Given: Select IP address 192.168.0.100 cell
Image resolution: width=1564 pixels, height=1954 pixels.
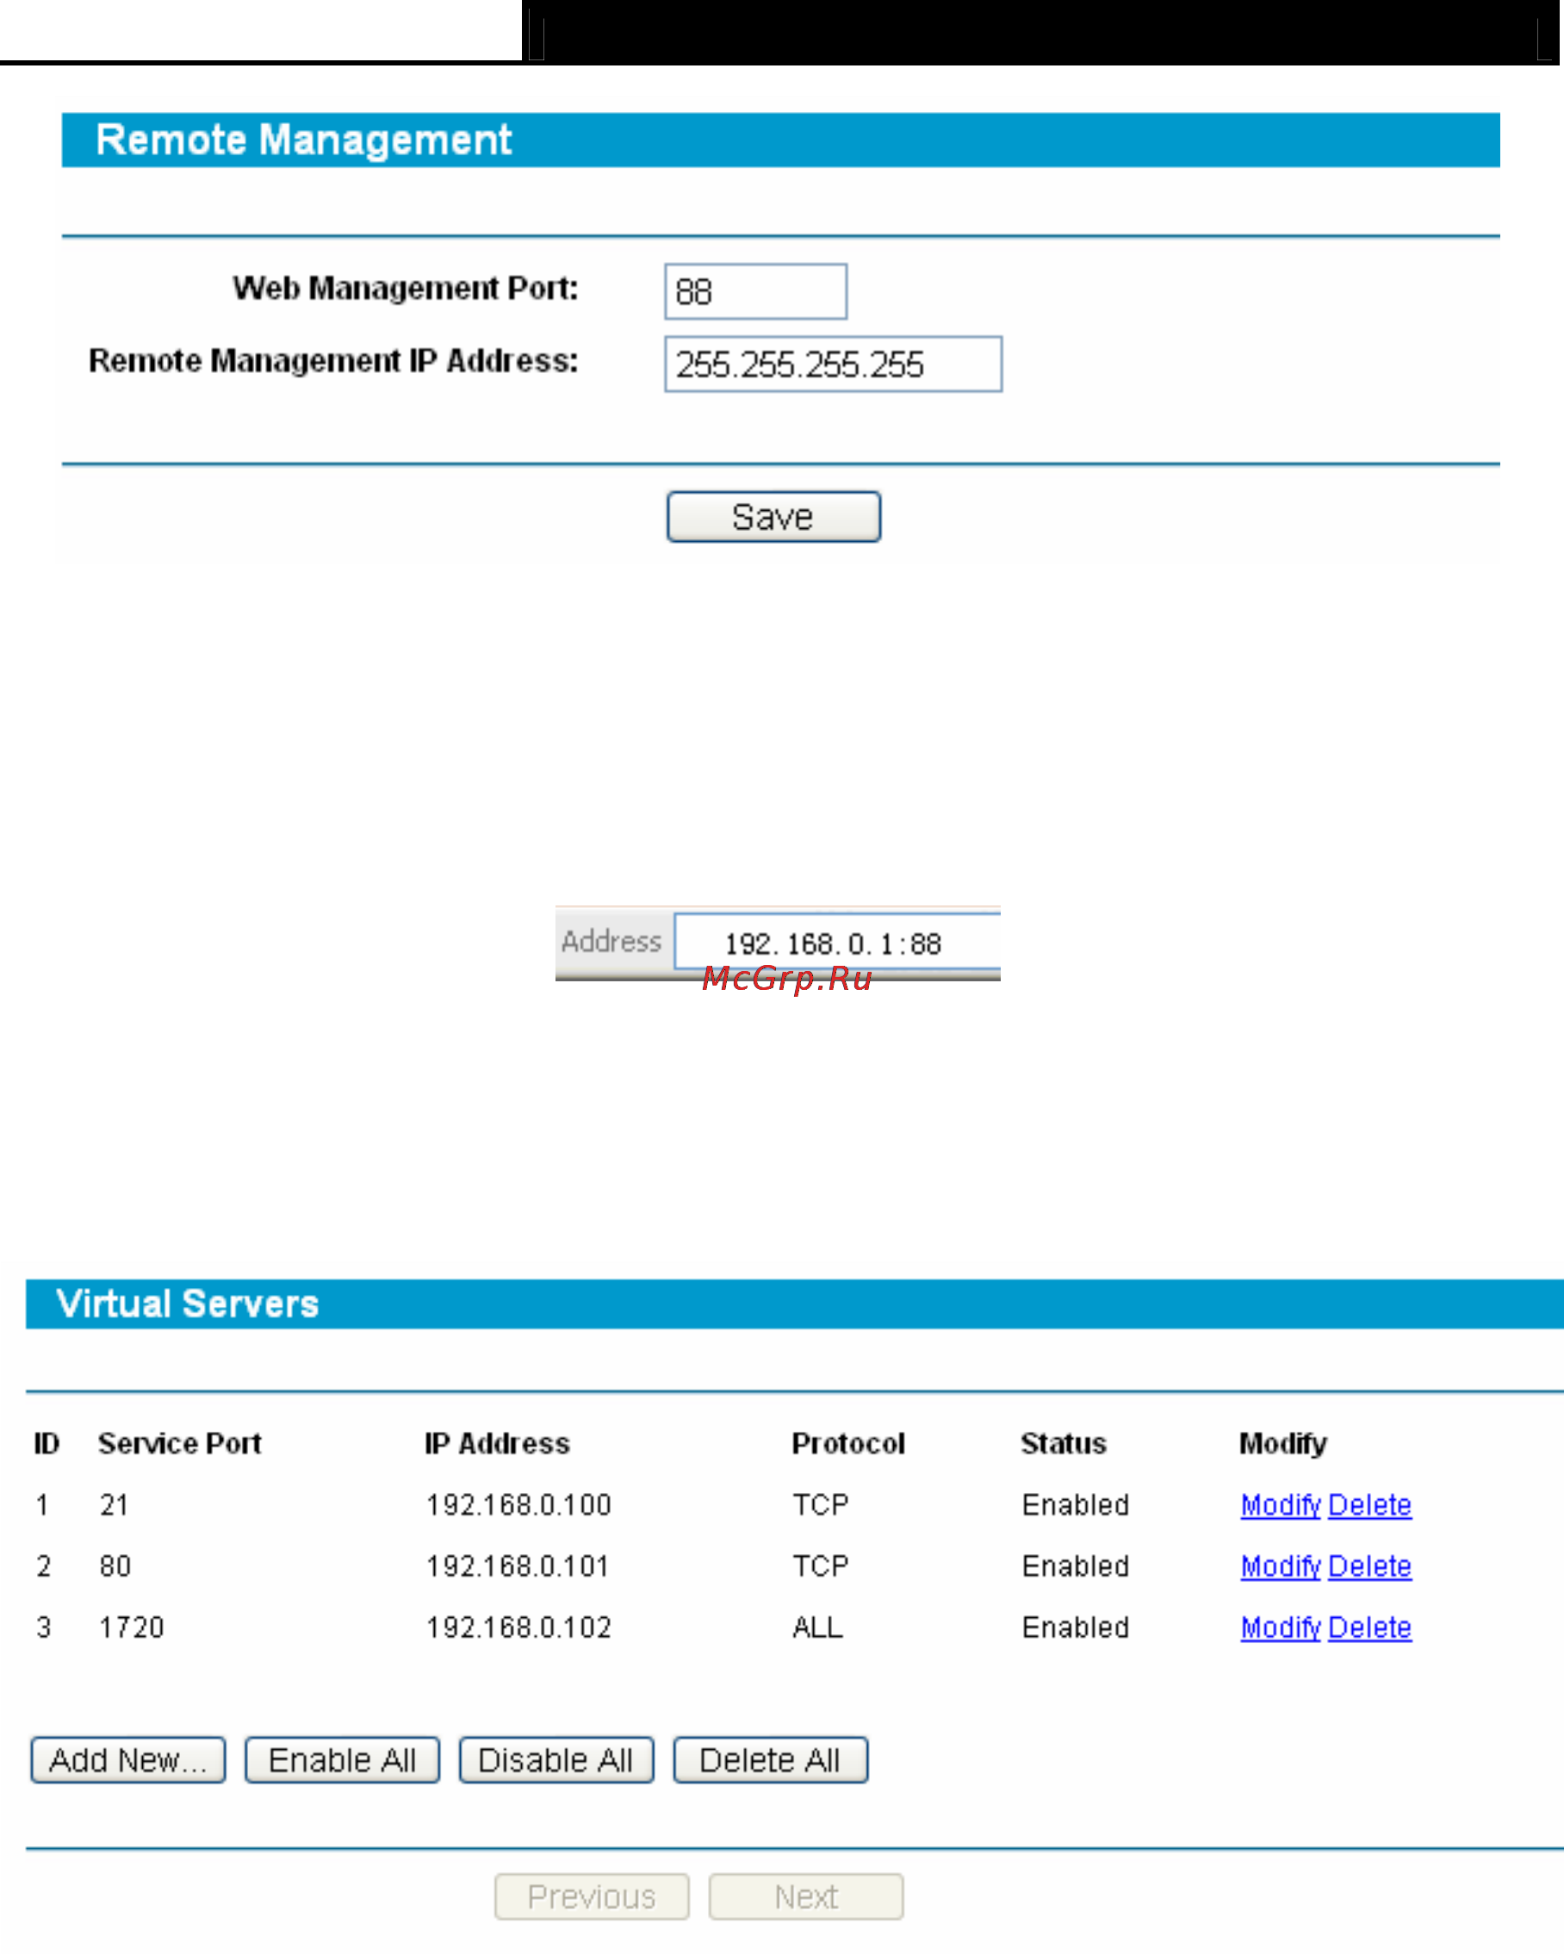Looking at the screenshot, I should [519, 1504].
